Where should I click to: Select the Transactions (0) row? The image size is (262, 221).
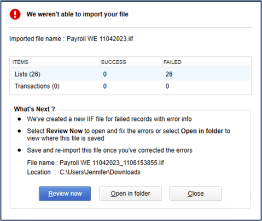click(131, 86)
